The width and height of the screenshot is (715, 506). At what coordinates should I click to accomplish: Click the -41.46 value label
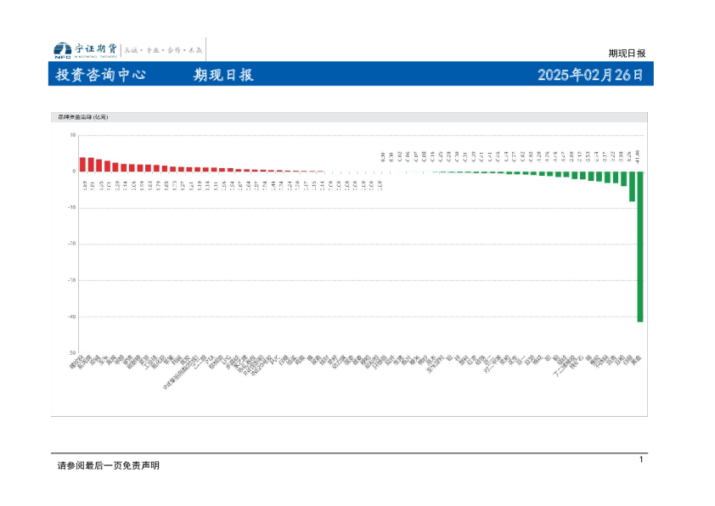click(639, 155)
